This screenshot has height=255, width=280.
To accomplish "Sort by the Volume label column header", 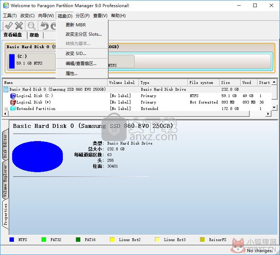I will tap(123, 82).
